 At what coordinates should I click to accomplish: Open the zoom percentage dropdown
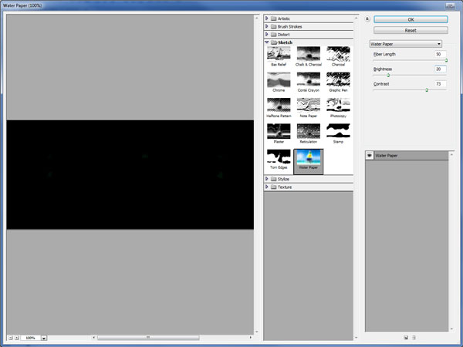click(x=44, y=338)
